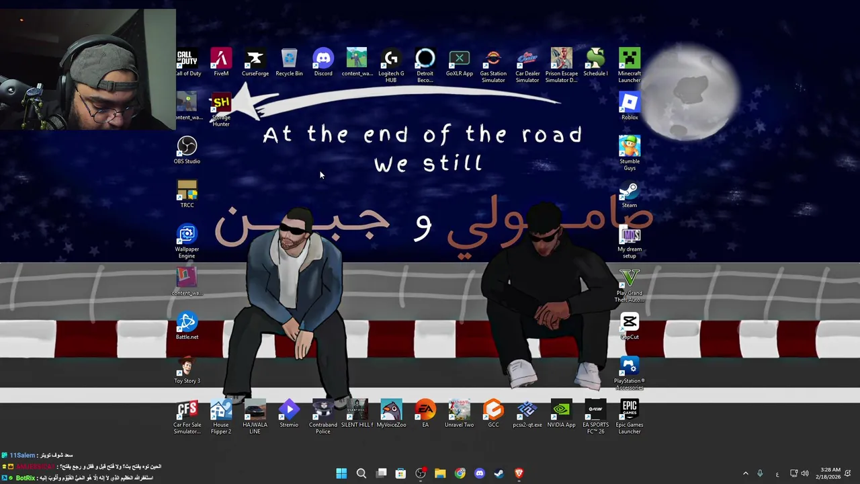Open Microsoft Store from the taskbar
The height and width of the screenshot is (484, 860).
click(x=400, y=473)
